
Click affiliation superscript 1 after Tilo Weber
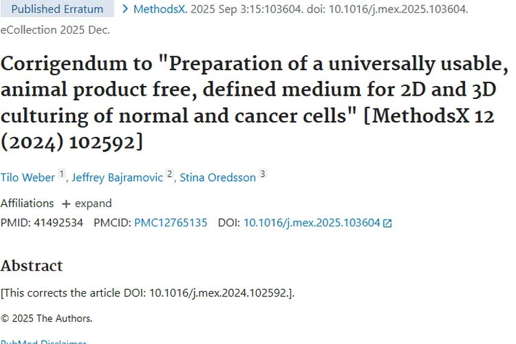point(61,174)
